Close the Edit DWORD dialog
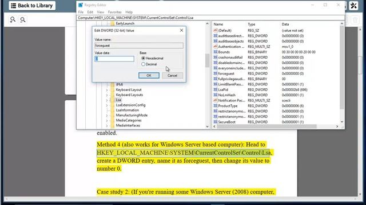This screenshot has height=205, width=366. (181, 30)
